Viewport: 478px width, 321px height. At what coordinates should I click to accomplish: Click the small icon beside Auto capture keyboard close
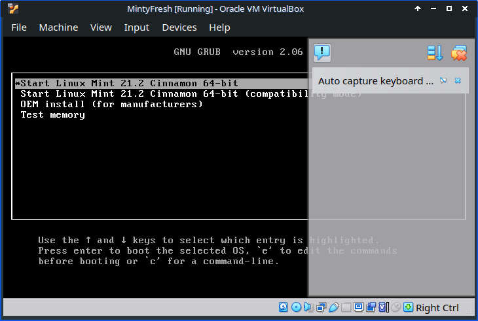pyautogui.click(x=443, y=80)
